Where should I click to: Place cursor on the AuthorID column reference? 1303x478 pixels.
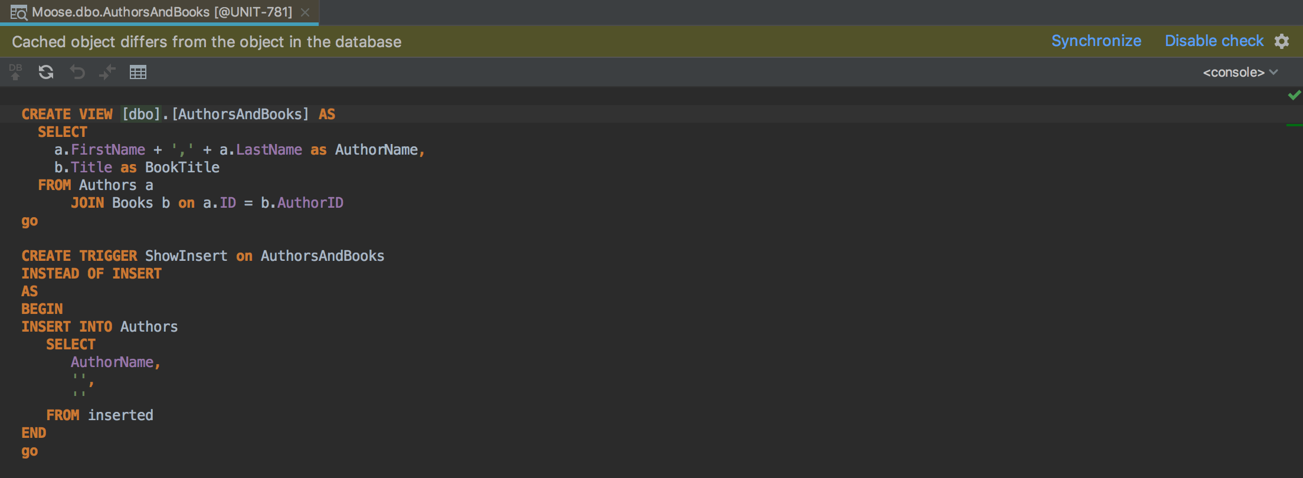[x=310, y=202]
